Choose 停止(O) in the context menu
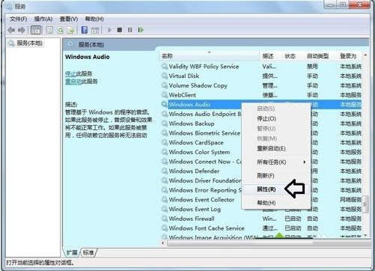 click(x=266, y=118)
